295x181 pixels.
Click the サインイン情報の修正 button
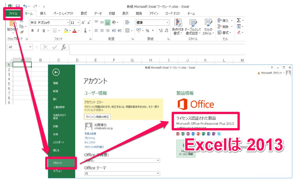click(98, 117)
